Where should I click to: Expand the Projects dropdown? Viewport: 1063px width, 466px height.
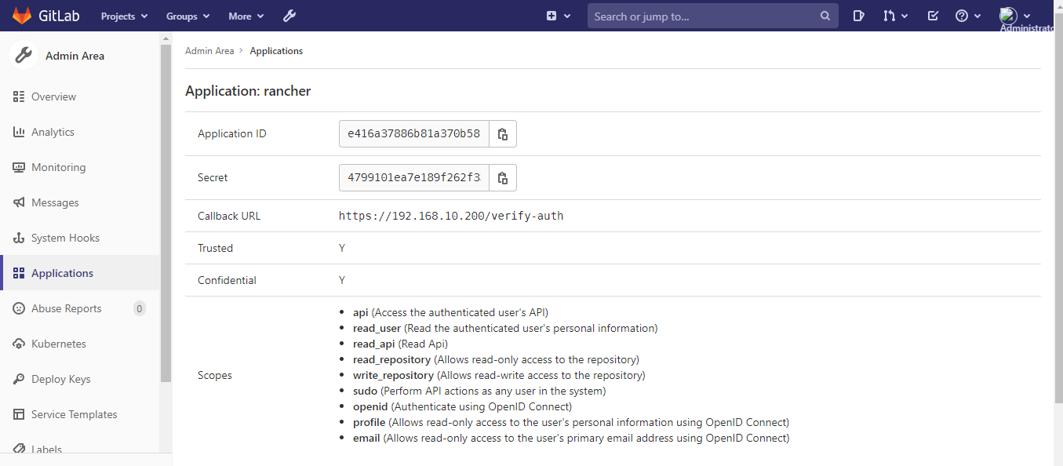pos(124,16)
